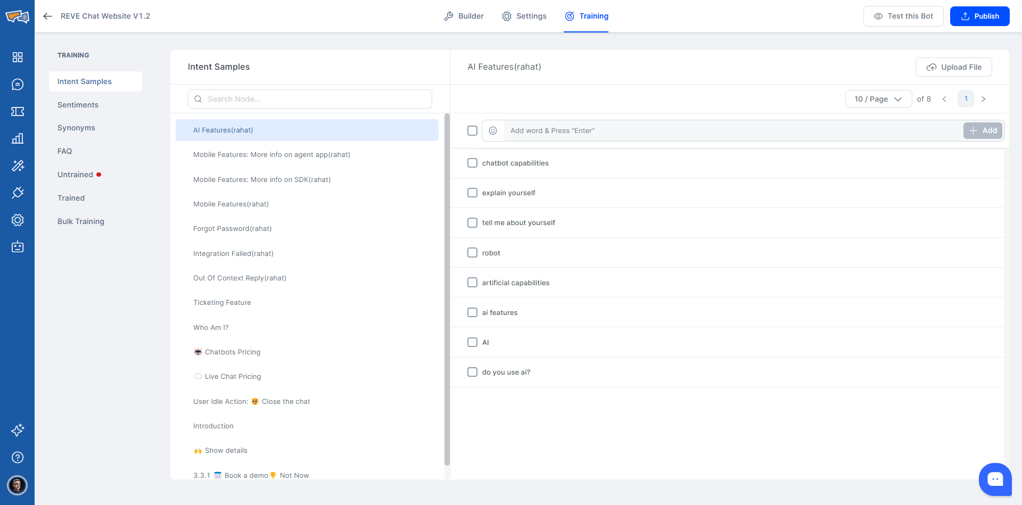1022x505 pixels.
Task: Go back using the left arrow
Action: coord(47,16)
